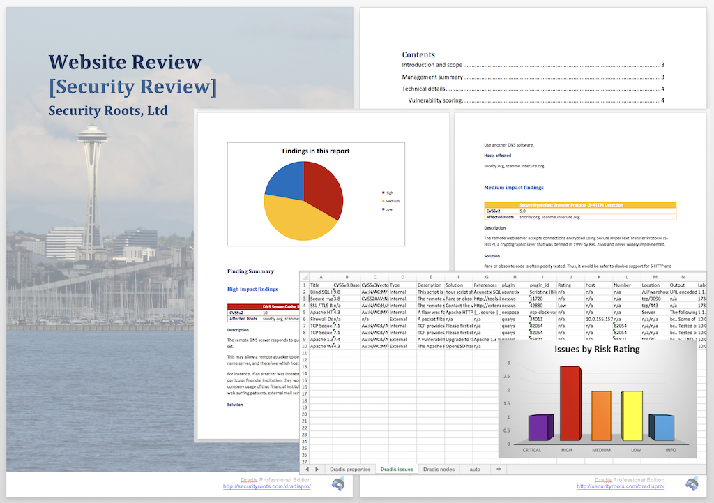Select column D header in the spreadsheet
Viewport: 714px width, 503px height.
(x=402, y=277)
